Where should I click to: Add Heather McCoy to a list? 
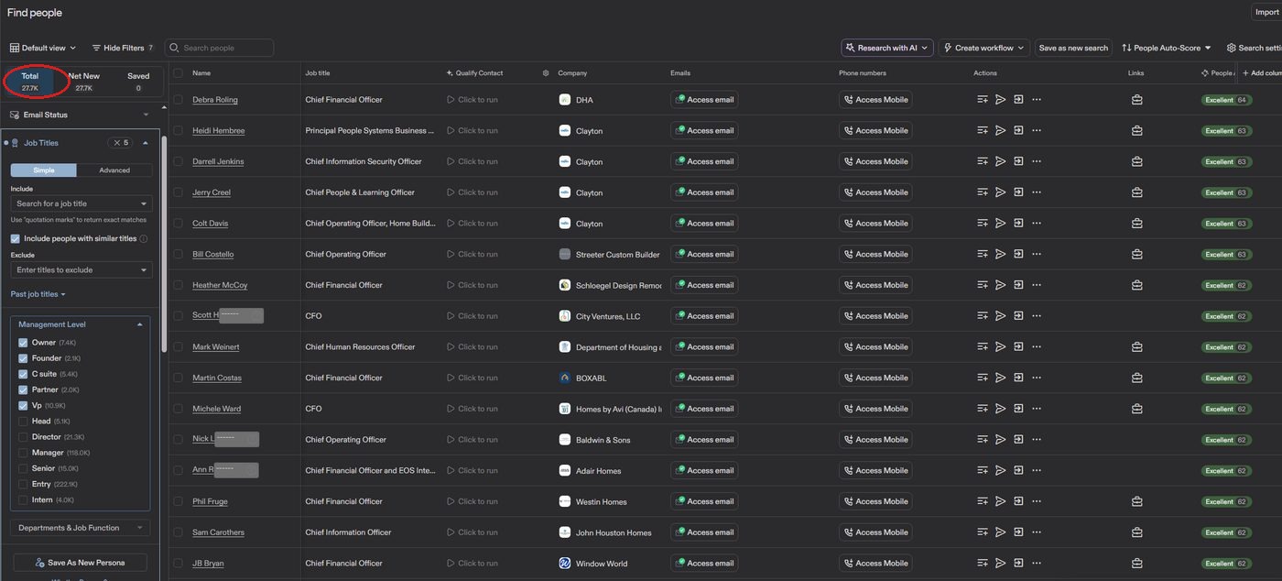[x=983, y=285]
